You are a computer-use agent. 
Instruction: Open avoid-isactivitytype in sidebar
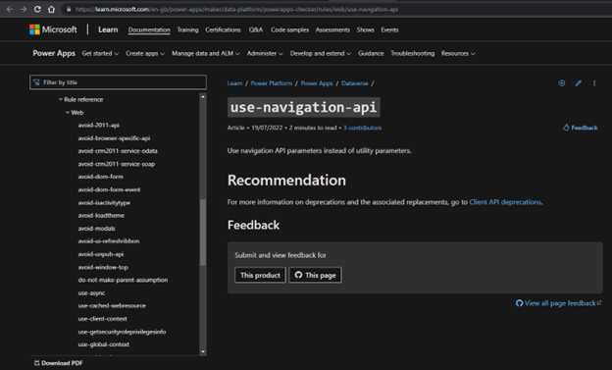click(104, 203)
